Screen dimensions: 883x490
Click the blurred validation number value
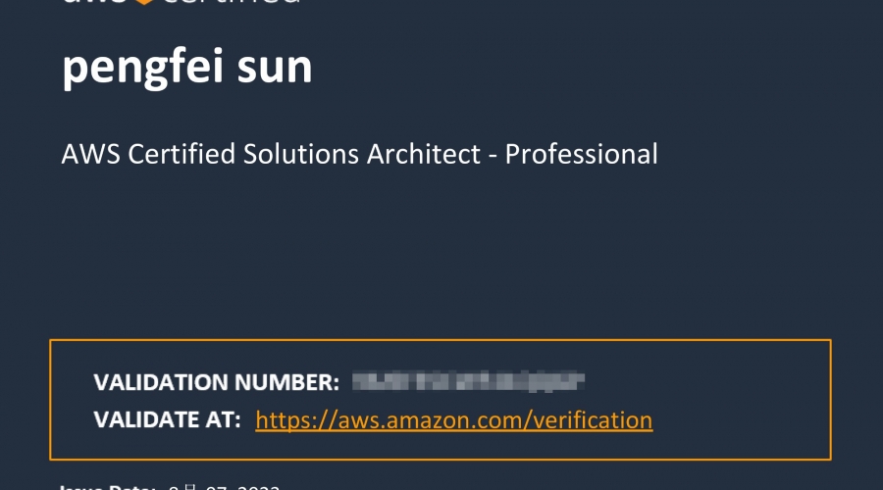click(468, 381)
